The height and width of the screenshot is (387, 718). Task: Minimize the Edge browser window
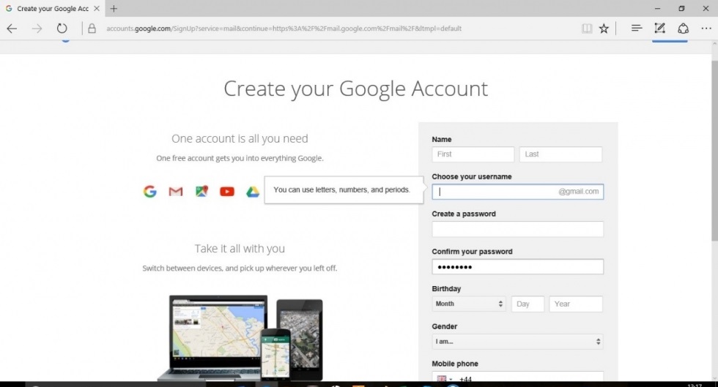[657, 8]
